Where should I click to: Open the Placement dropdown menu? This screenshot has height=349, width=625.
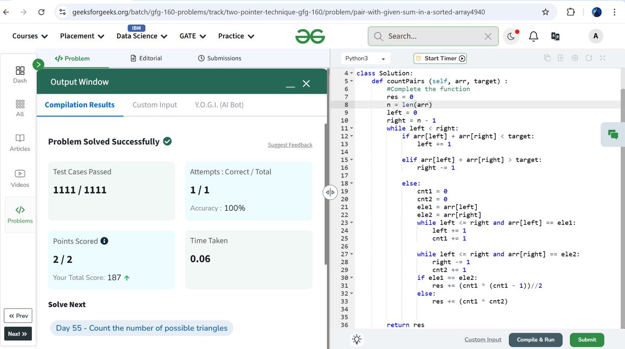click(82, 36)
